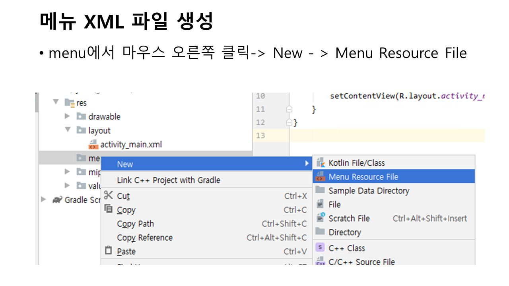509x286 pixels.
Task: Click the C++ Class icon
Action: tap(321, 248)
